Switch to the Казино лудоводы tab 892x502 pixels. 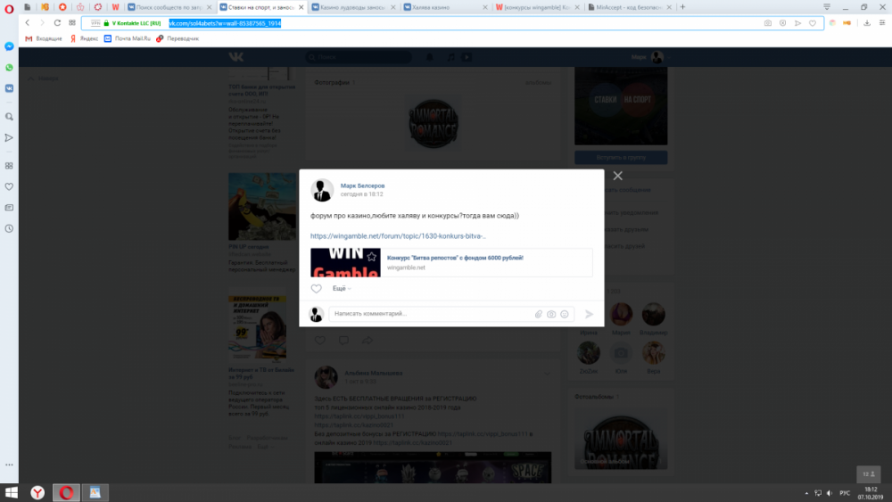click(353, 7)
